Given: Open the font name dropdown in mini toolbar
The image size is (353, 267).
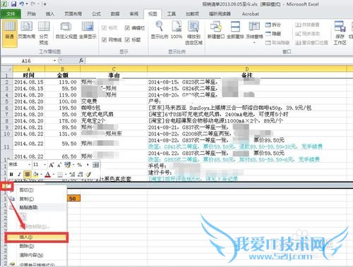Looking at the screenshot, I should pyautogui.click(x=30, y=165).
